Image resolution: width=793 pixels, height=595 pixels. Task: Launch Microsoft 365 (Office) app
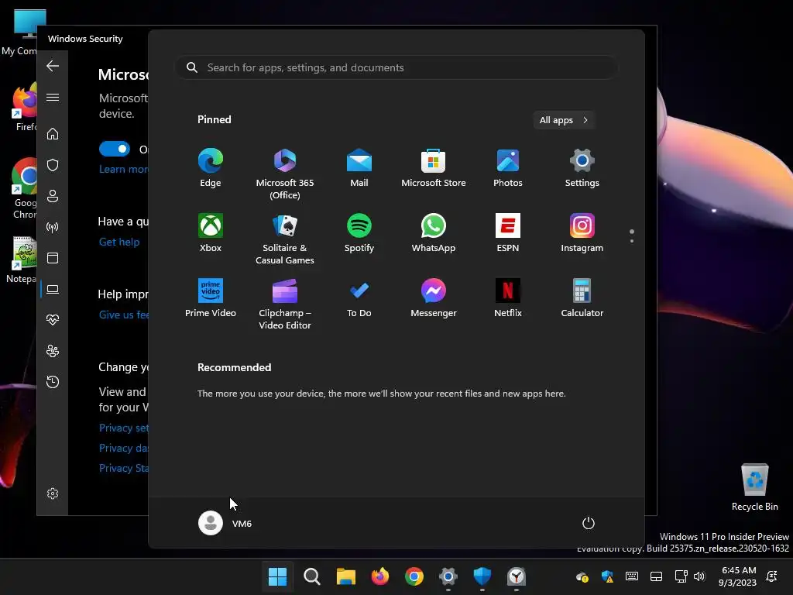[x=285, y=174]
